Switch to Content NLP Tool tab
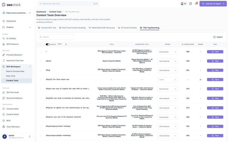This screenshot has height=142, width=228. point(47,28)
